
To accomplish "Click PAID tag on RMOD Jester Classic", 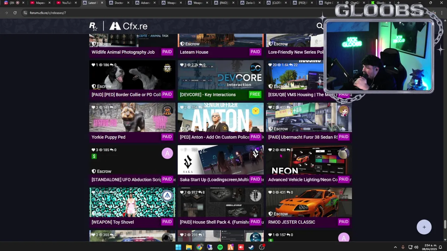I will click(x=344, y=222).
